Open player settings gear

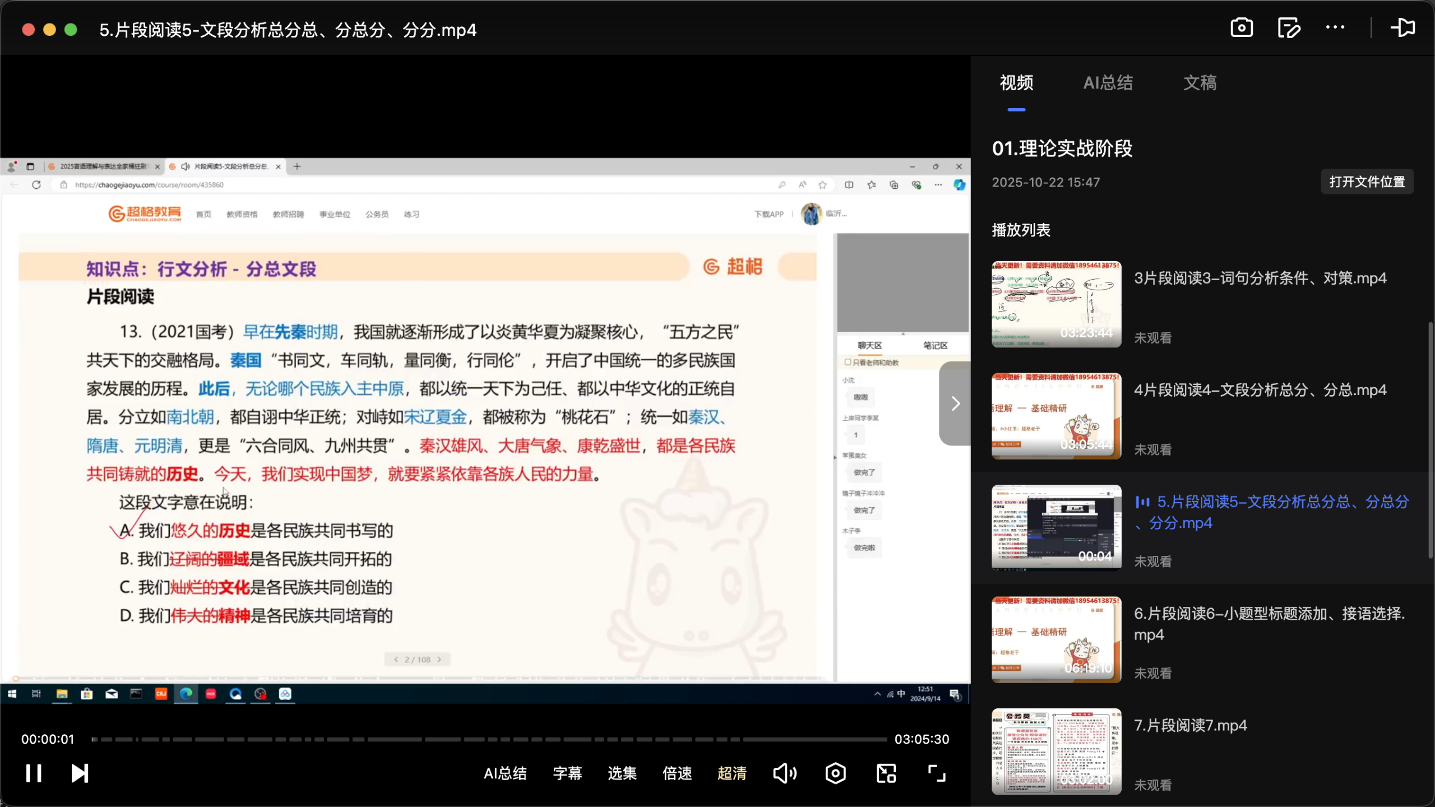coord(835,773)
